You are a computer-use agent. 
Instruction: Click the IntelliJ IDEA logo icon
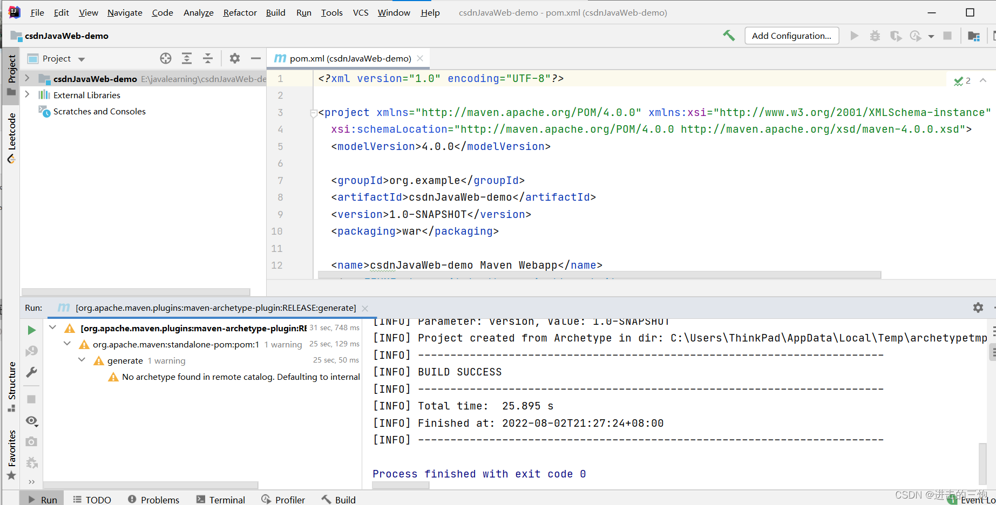[x=15, y=12]
